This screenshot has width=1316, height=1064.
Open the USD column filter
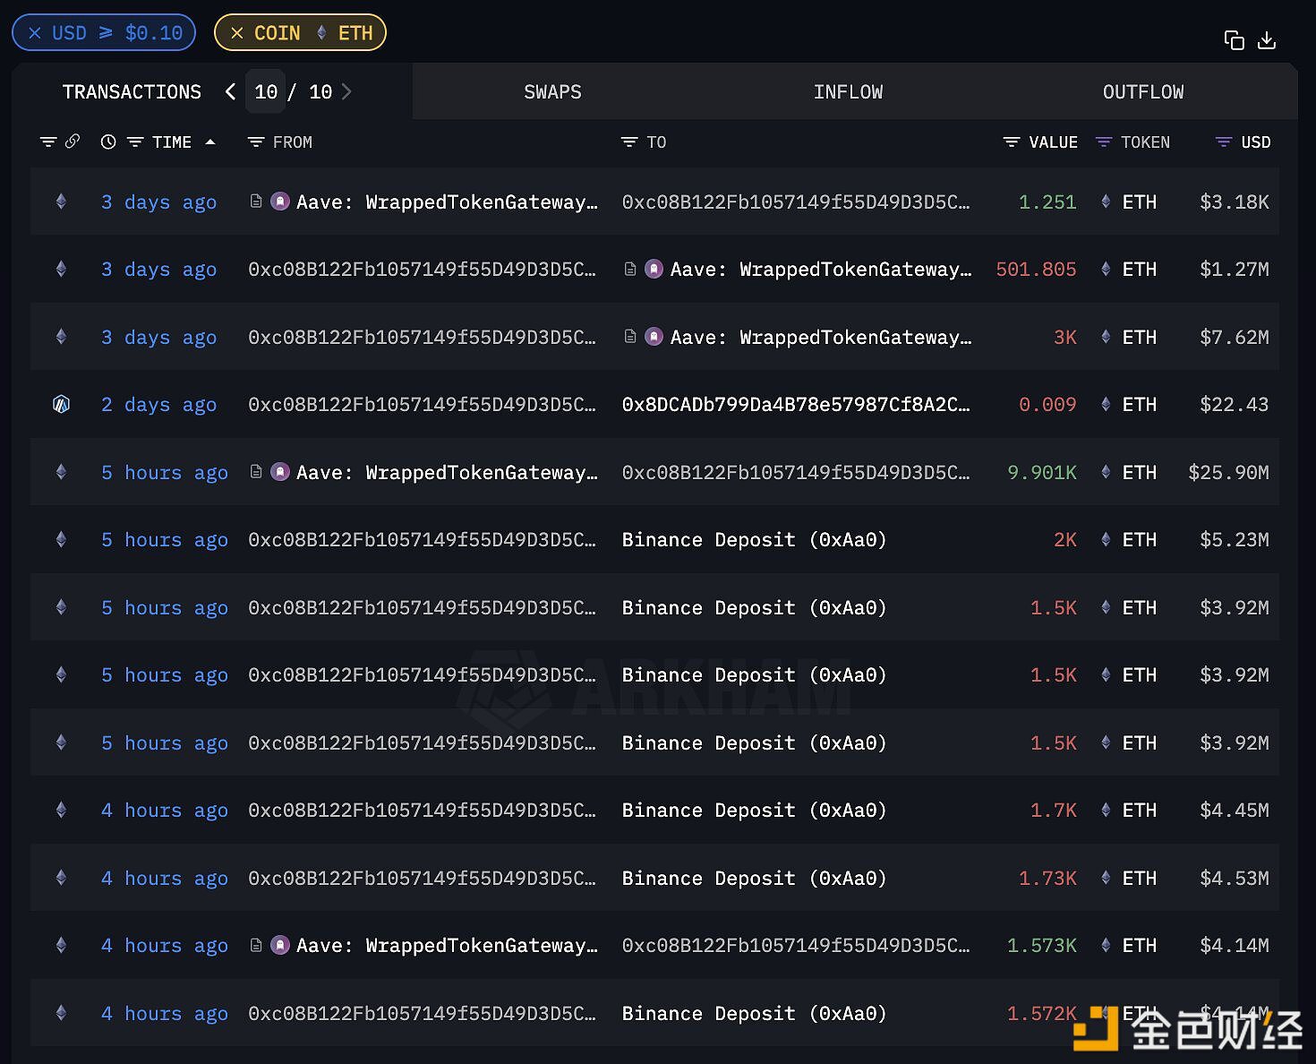1223,142
